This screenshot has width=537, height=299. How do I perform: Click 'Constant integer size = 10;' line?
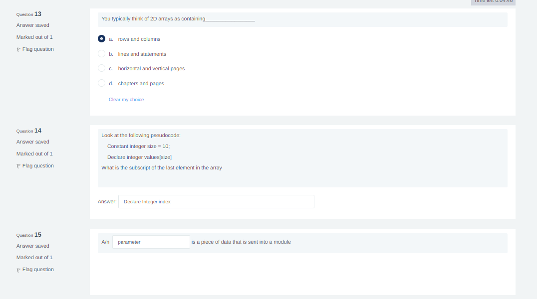(138, 147)
